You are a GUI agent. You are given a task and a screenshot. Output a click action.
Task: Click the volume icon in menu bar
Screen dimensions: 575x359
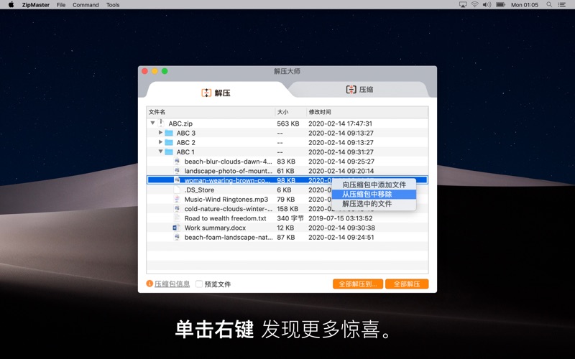click(487, 5)
